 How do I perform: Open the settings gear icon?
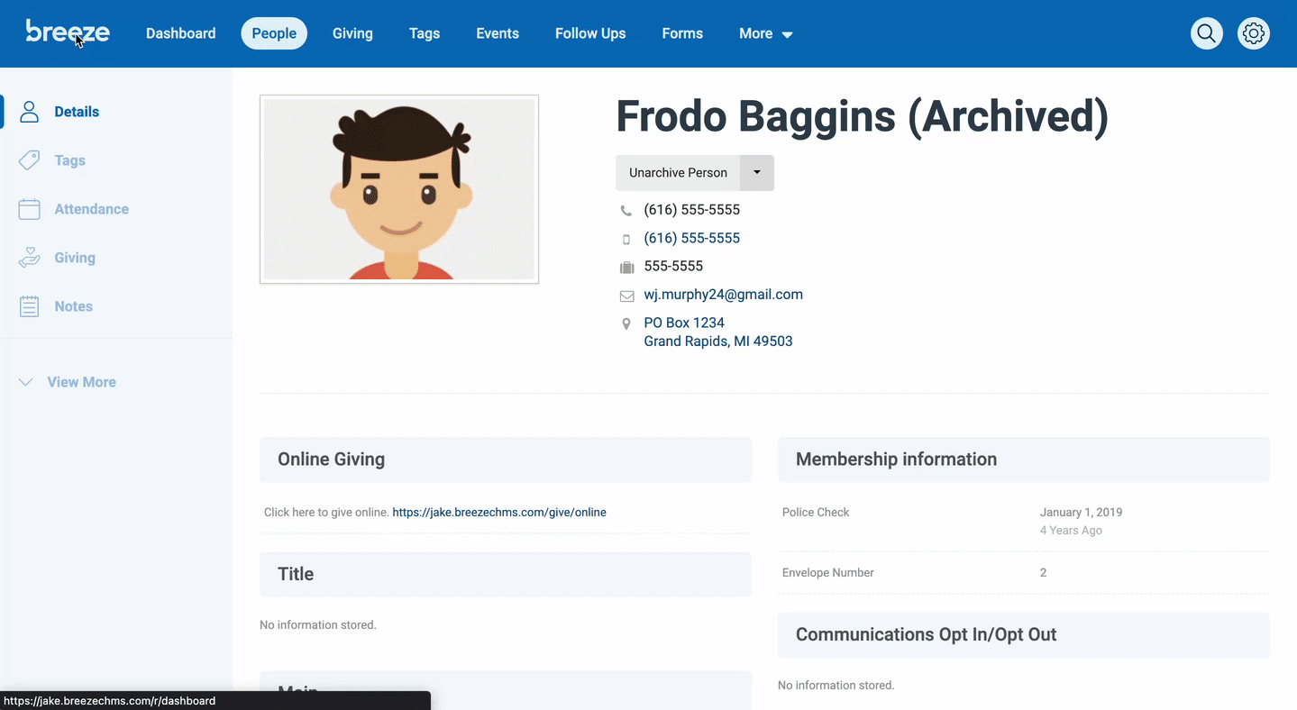point(1253,34)
